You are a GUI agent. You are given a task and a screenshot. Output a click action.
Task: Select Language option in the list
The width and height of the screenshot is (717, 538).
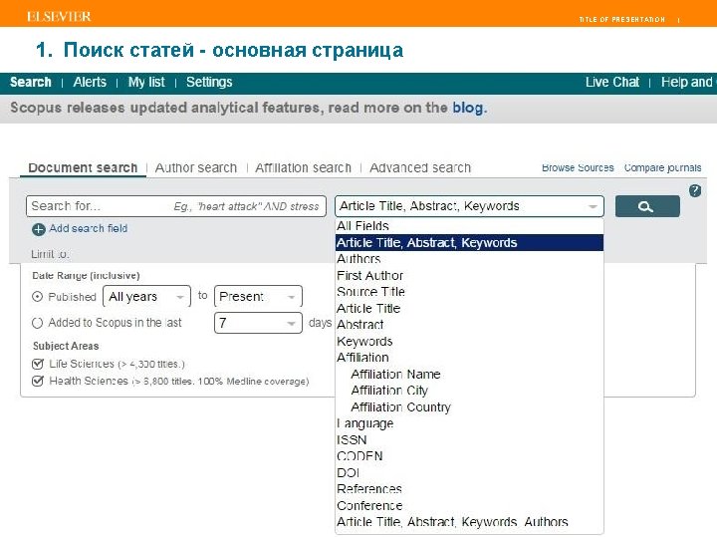[469, 423]
